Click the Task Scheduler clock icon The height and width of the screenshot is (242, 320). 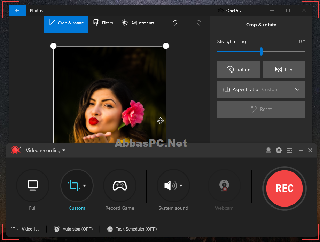click(110, 229)
